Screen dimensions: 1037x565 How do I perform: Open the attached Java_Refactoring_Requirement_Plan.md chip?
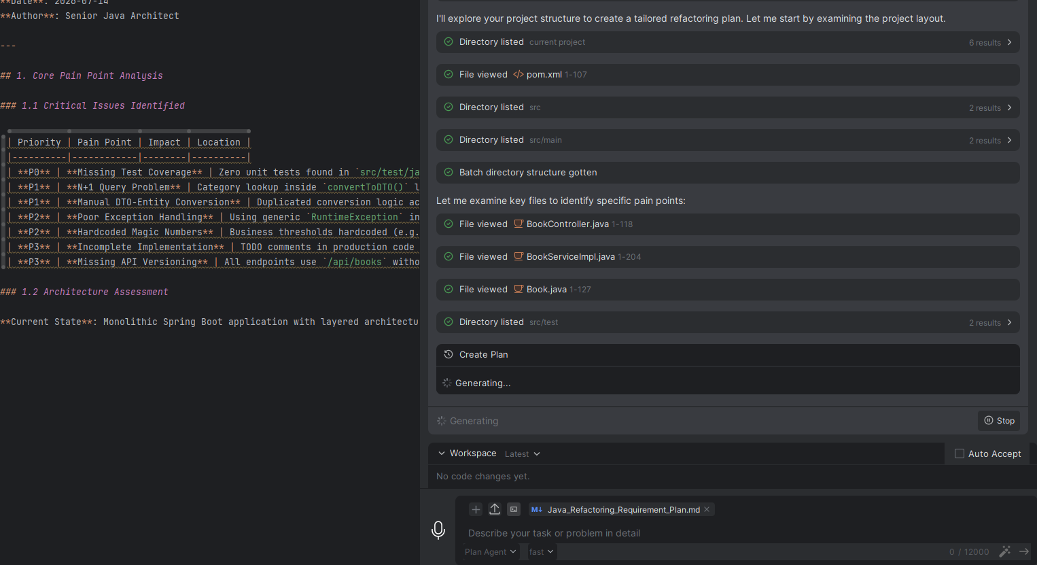(623, 509)
